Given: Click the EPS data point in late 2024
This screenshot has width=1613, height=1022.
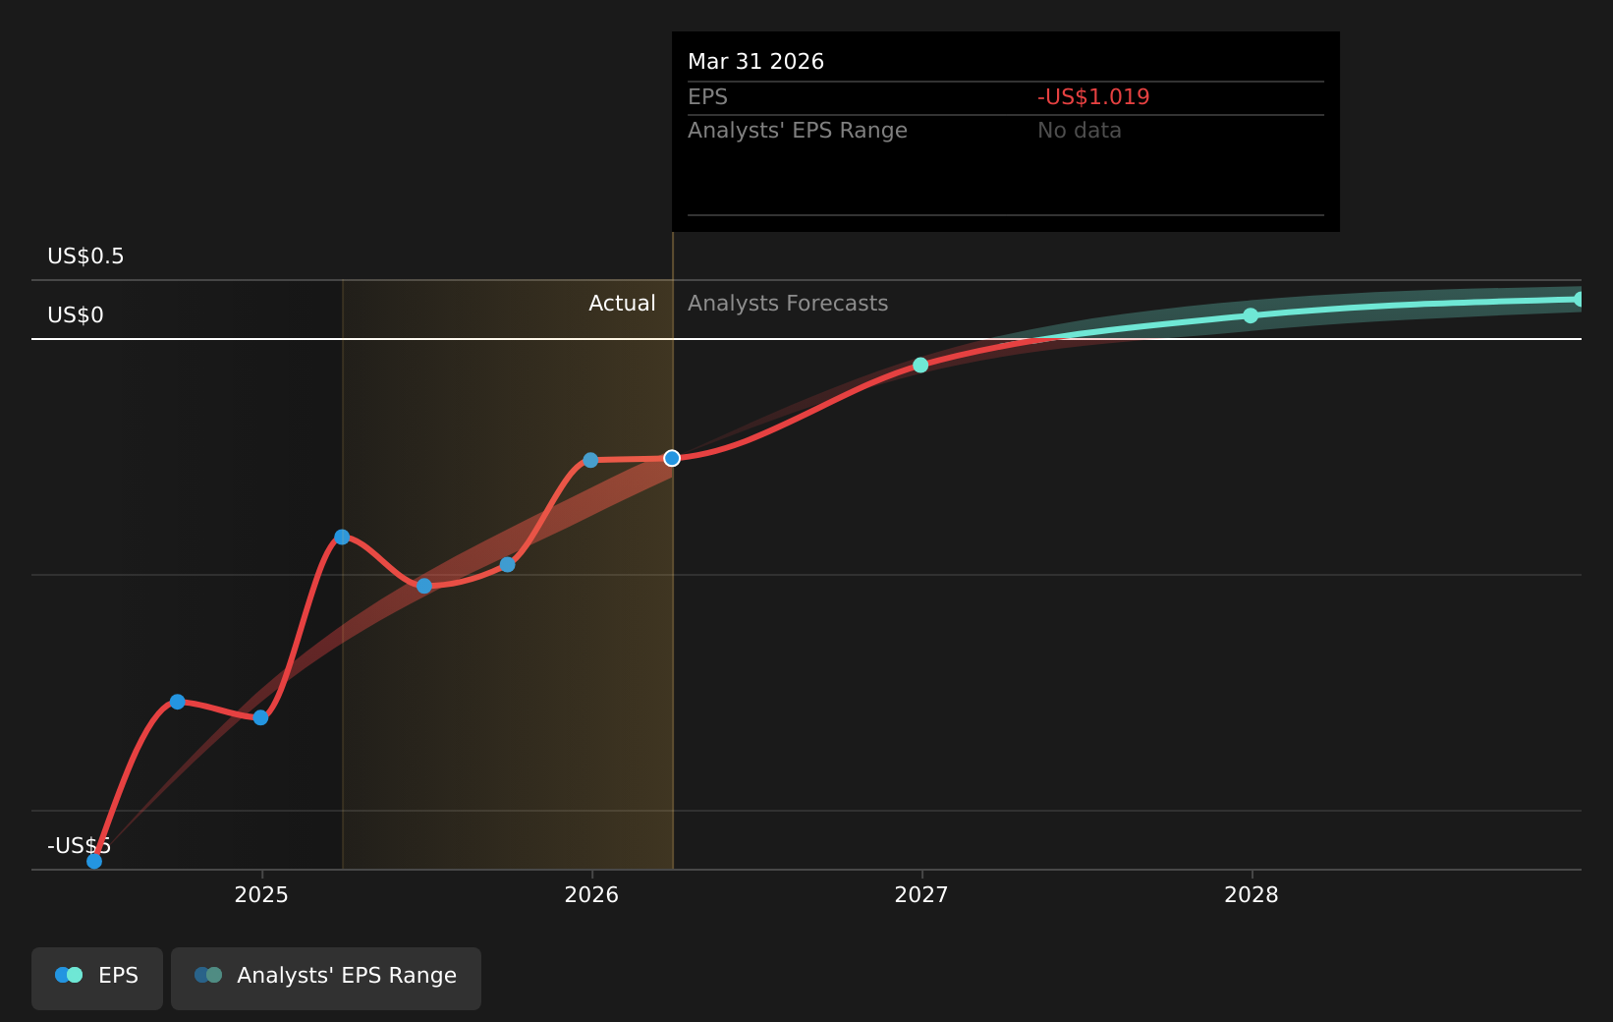Looking at the screenshot, I should click(178, 702).
